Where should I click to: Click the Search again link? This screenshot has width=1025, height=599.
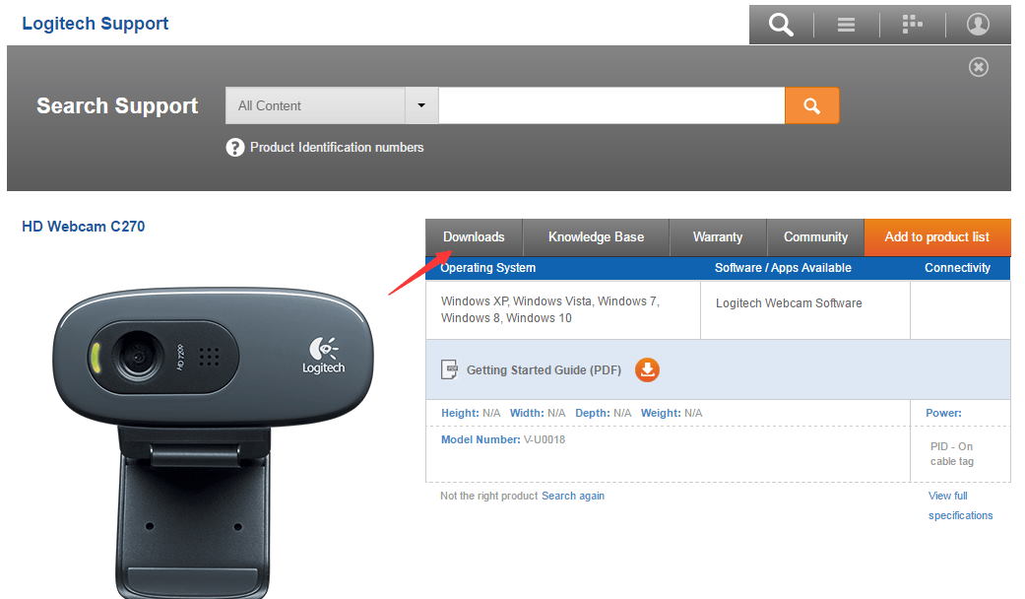pos(573,496)
